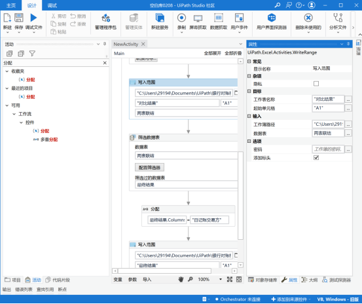Viewport: 362px width, 304px height.
Task: Select 多重分配 activity in tree
Action: point(45,140)
